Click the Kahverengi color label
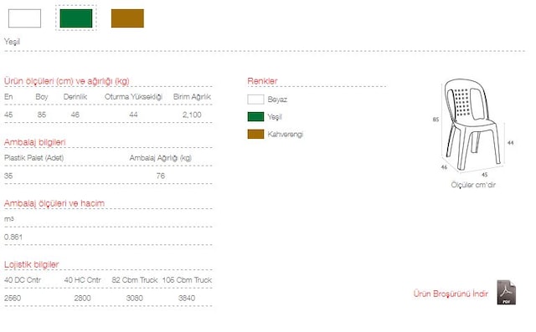This screenshot has height=332, width=536. point(286,135)
